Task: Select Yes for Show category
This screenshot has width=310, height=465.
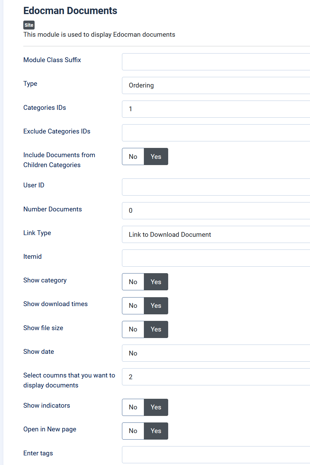Action: click(156, 282)
